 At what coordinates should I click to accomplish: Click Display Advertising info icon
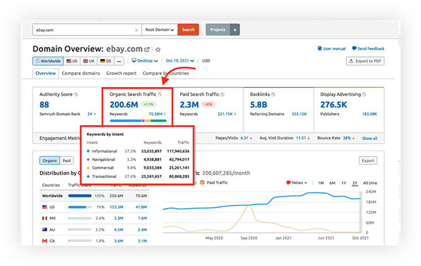pos(365,95)
